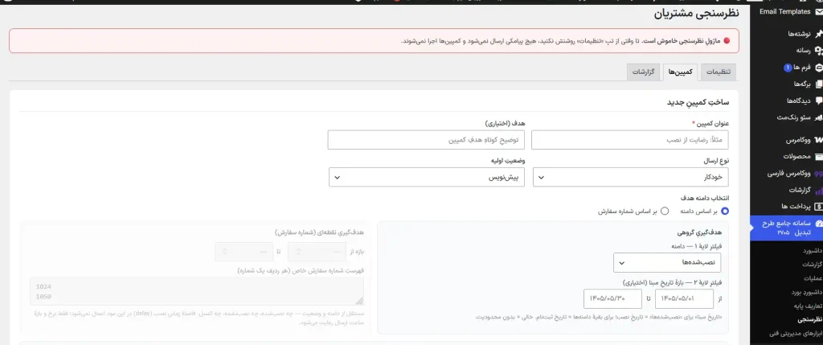823x345 pixels.
Task: Click the products icon next to محصولات
Action: coord(818,157)
